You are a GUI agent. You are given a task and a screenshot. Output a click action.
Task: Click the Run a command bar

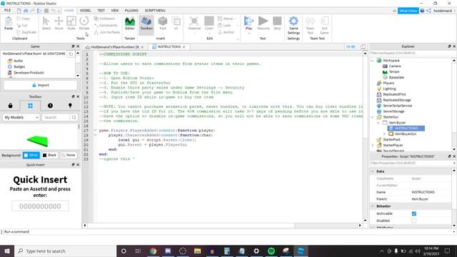point(227,231)
